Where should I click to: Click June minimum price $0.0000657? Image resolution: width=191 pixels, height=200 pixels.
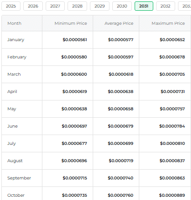75,126
